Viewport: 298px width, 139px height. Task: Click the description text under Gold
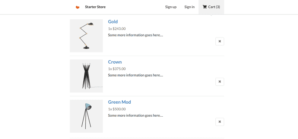click(x=136, y=35)
